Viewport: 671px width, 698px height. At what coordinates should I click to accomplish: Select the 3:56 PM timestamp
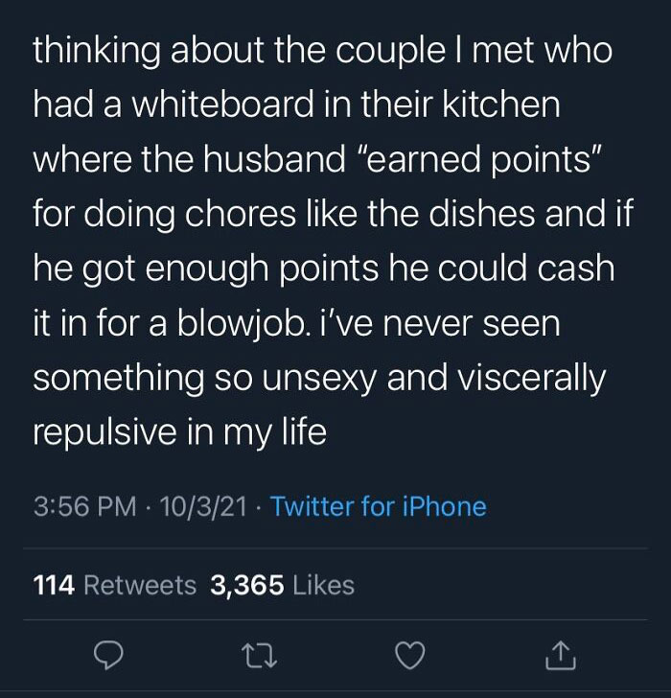[84, 506]
